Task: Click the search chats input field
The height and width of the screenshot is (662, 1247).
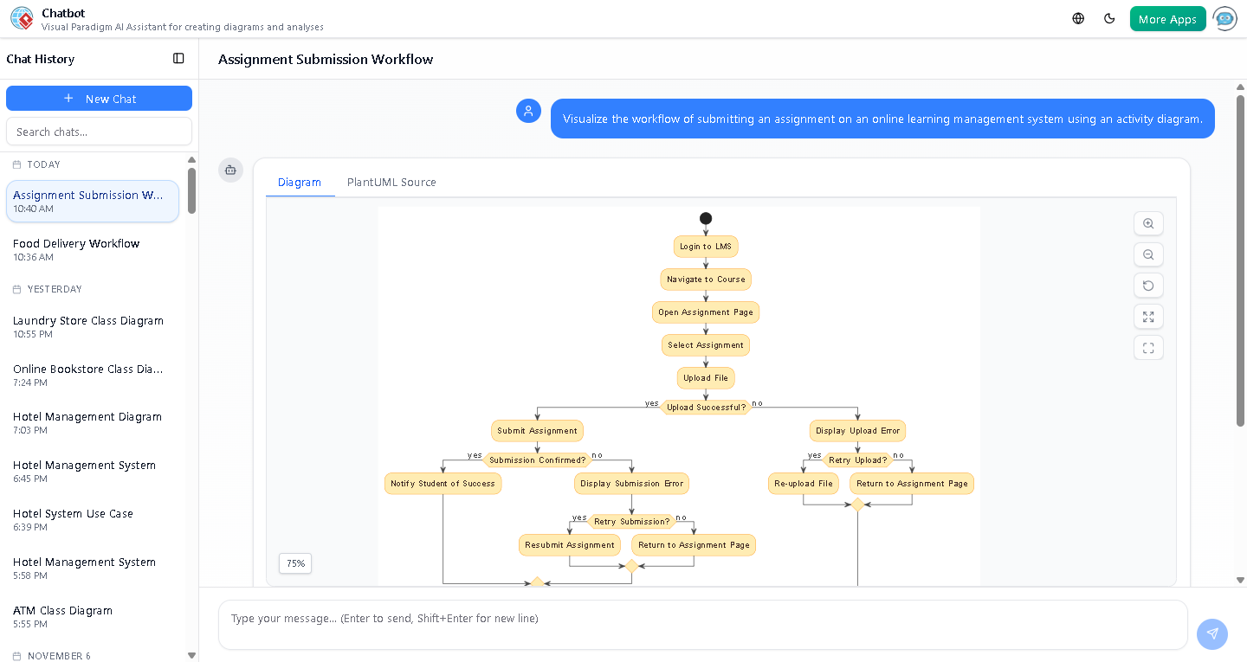Action: pyautogui.click(x=99, y=131)
